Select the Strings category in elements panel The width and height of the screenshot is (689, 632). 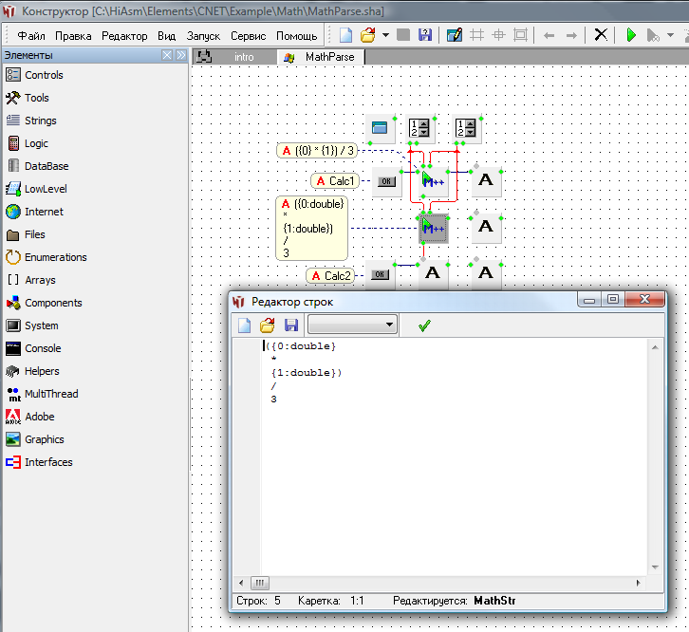(40, 121)
